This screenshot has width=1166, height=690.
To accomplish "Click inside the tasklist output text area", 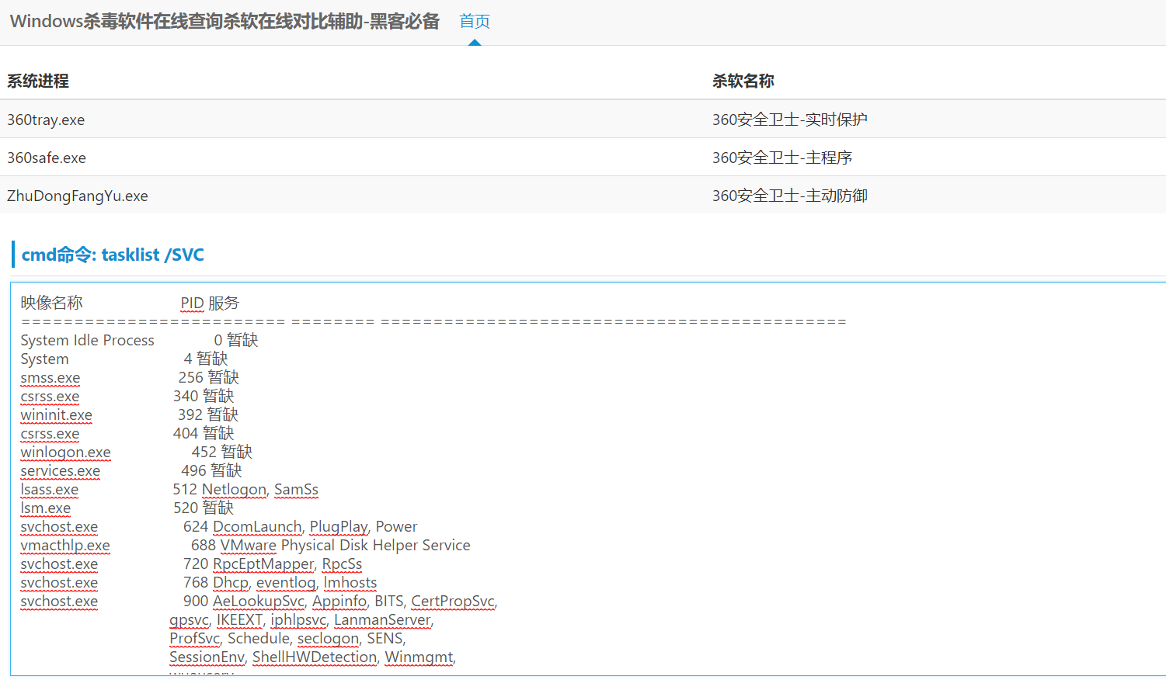I will coord(588,478).
